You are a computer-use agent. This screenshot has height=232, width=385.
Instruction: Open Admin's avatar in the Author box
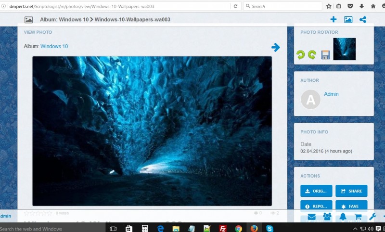tap(310, 100)
